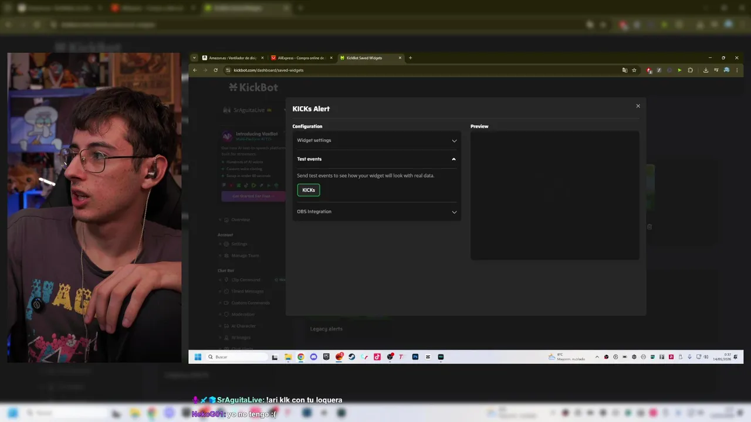751x422 pixels.
Task: Click the empty widget Preview area
Action: pos(554,195)
